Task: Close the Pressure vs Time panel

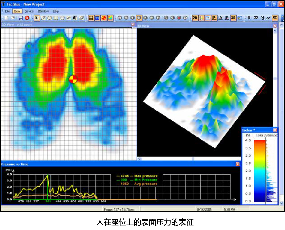Action: click(x=238, y=164)
